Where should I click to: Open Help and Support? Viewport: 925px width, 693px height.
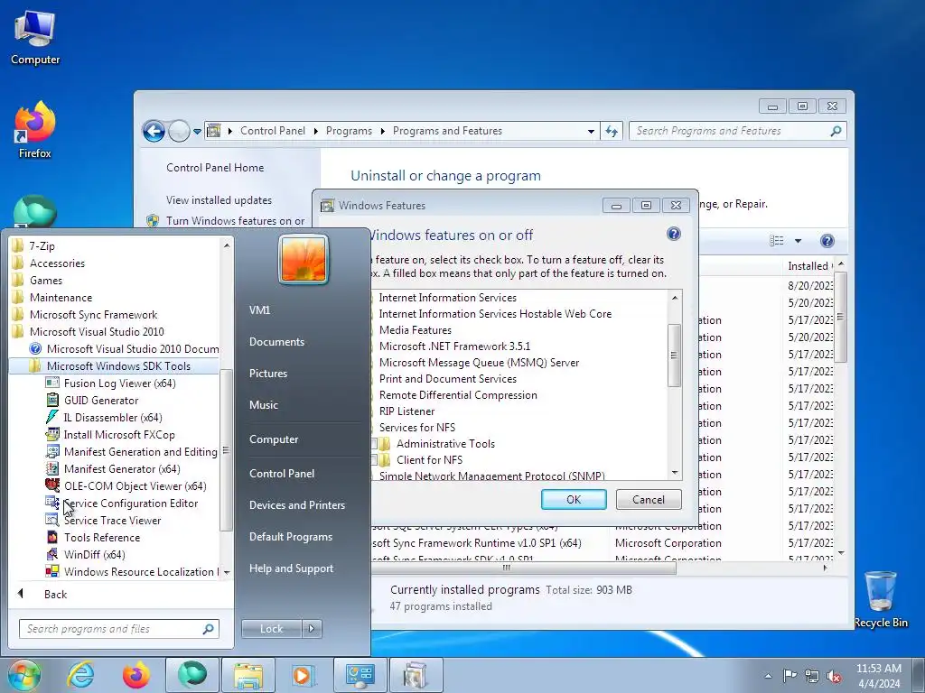[x=291, y=568]
